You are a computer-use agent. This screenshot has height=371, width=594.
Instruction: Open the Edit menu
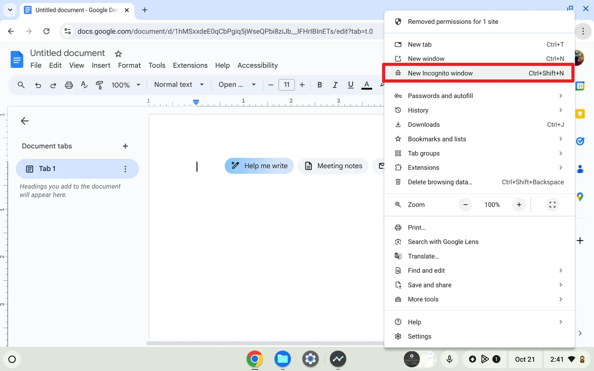tap(55, 65)
